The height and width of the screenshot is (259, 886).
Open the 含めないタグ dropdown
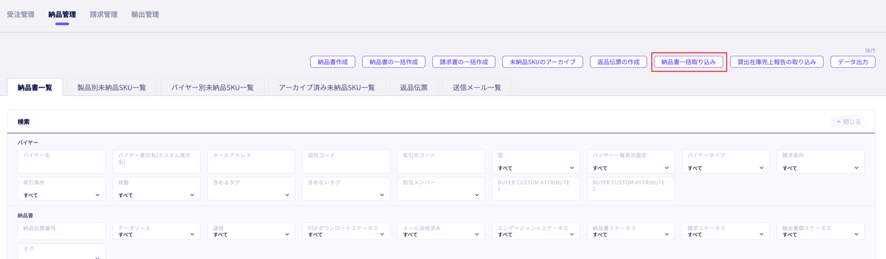(346, 189)
